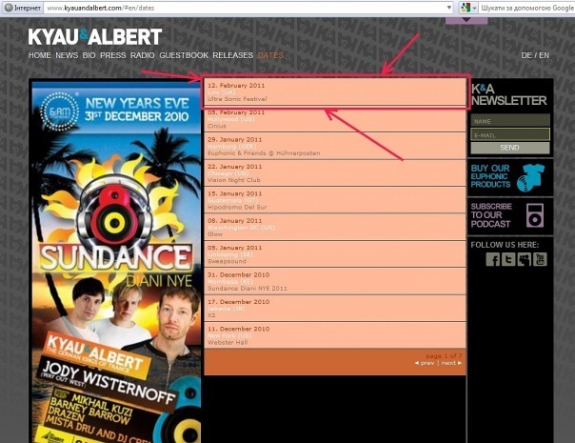Go to next page of dates
Screen dimensions: 575x443
click(x=451, y=363)
